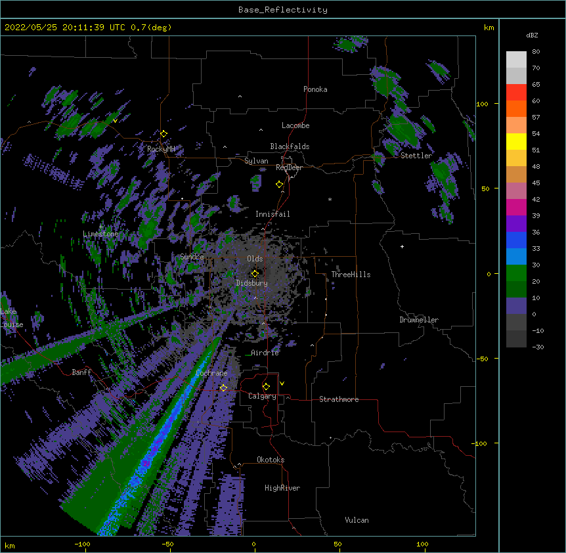Viewport: 566px width, 553px height.
Task: Click the Olds city label
Action: pos(255,259)
